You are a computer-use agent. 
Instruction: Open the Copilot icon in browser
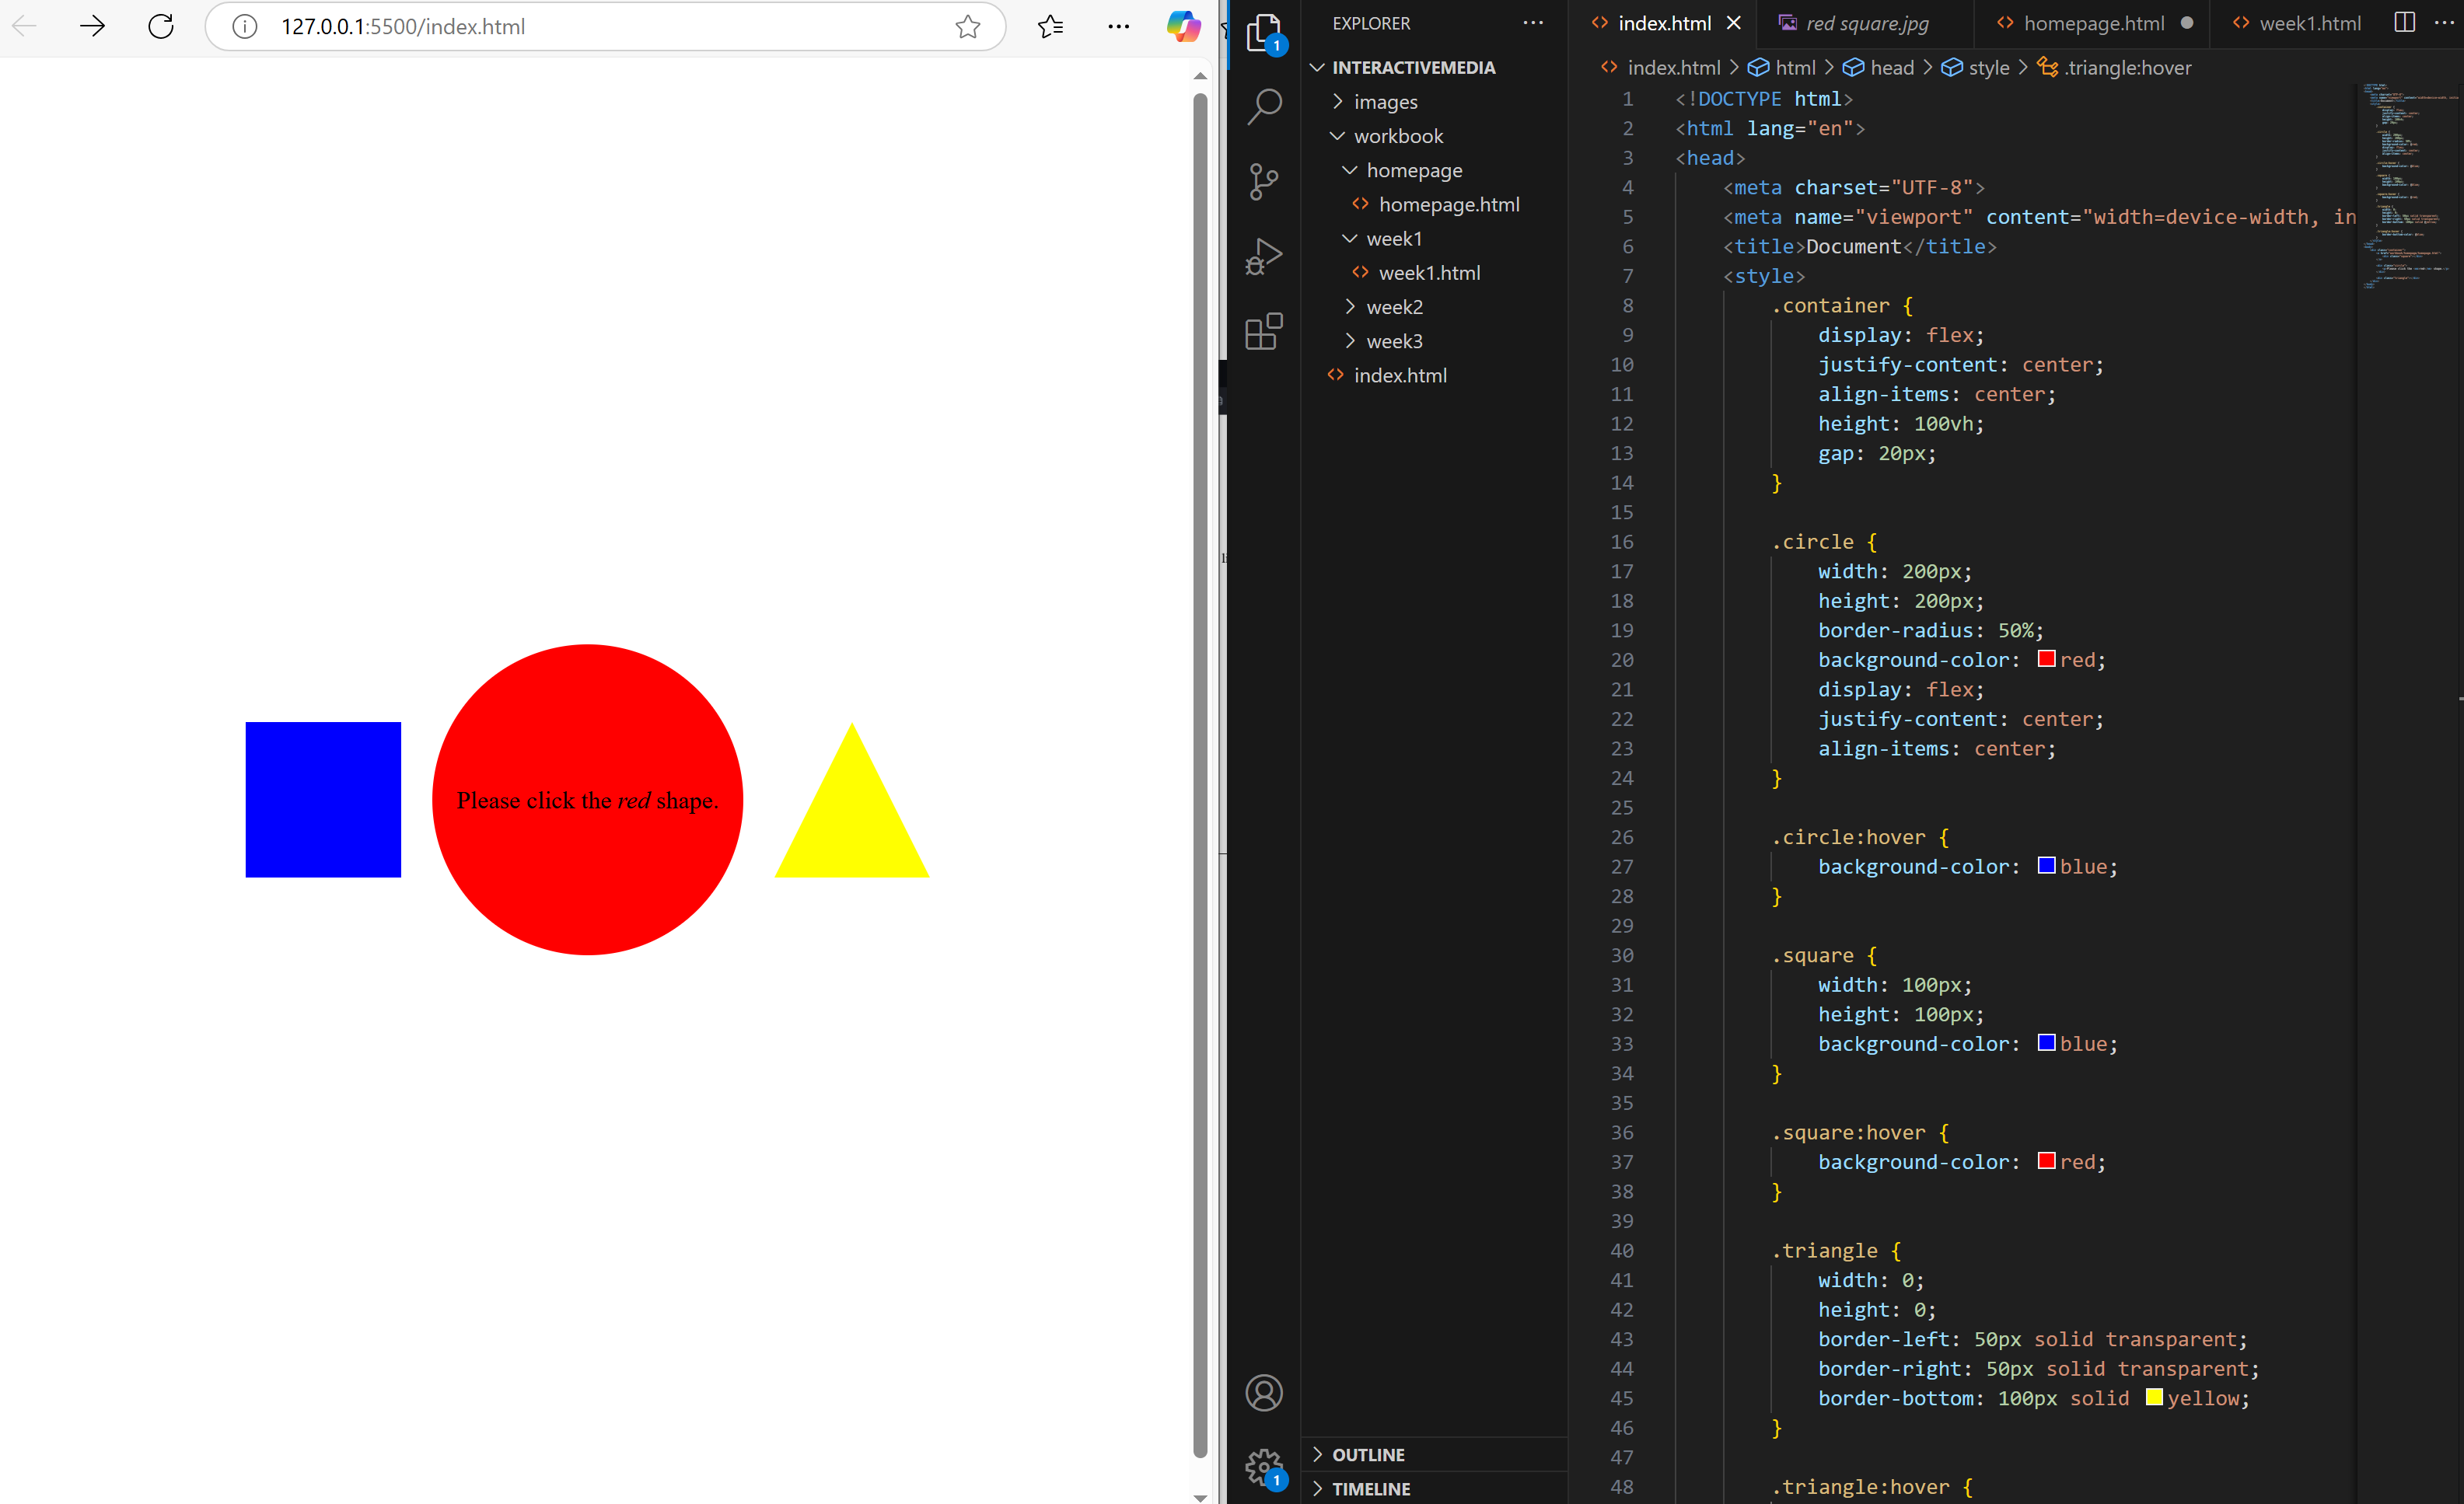pyautogui.click(x=1183, y=26)
